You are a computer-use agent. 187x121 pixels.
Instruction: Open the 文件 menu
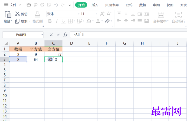click(13, 5)
